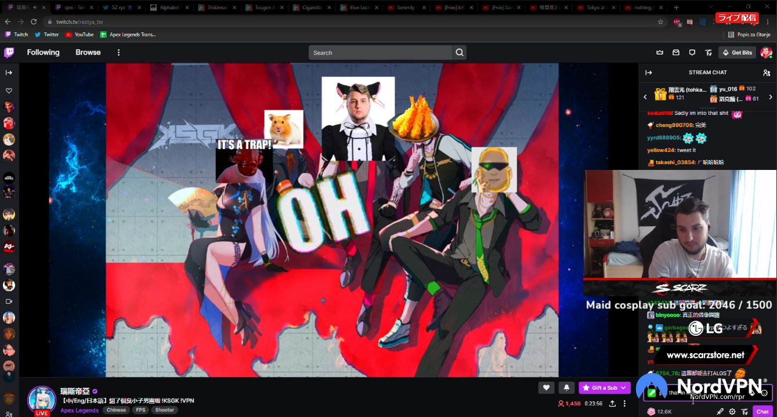This screenshot has width=777, height=417.
Task: Show previous gift leaderboard entry
Action: pos(645,97)
